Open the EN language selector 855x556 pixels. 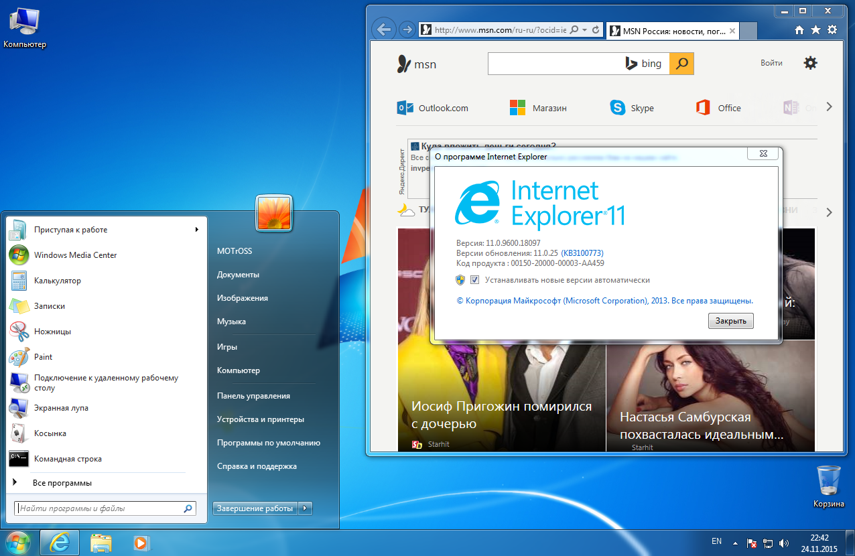[716, 541]
